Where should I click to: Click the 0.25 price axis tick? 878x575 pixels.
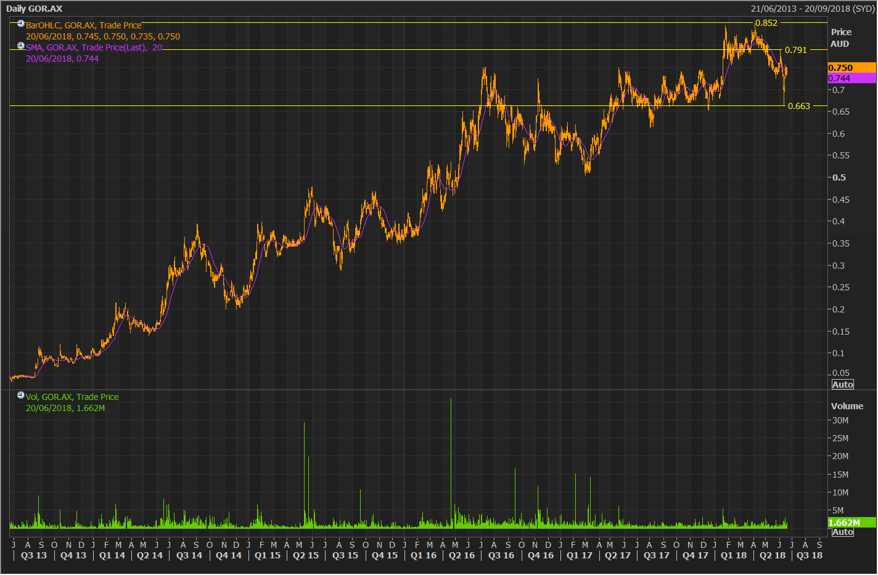[x=841, y=287]
